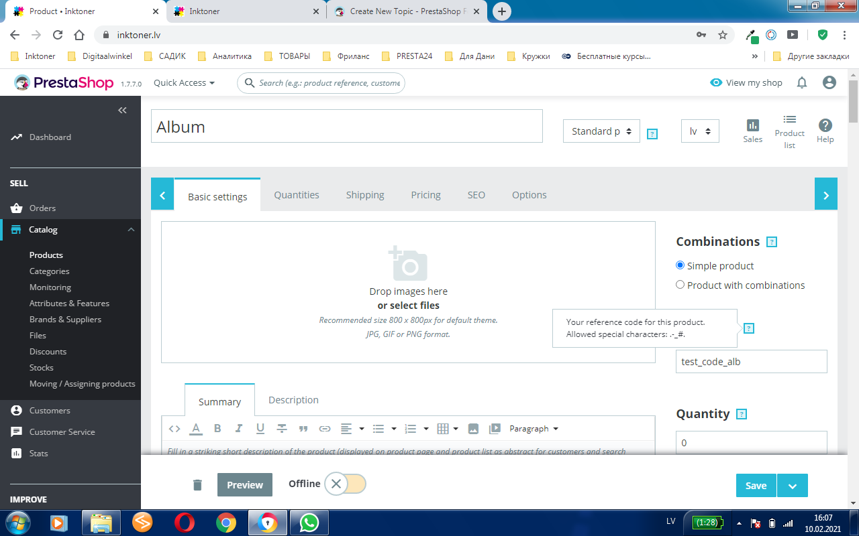Go to the next product arrow
This screenshot has height=536, width=859.
(x=826, y=194)
